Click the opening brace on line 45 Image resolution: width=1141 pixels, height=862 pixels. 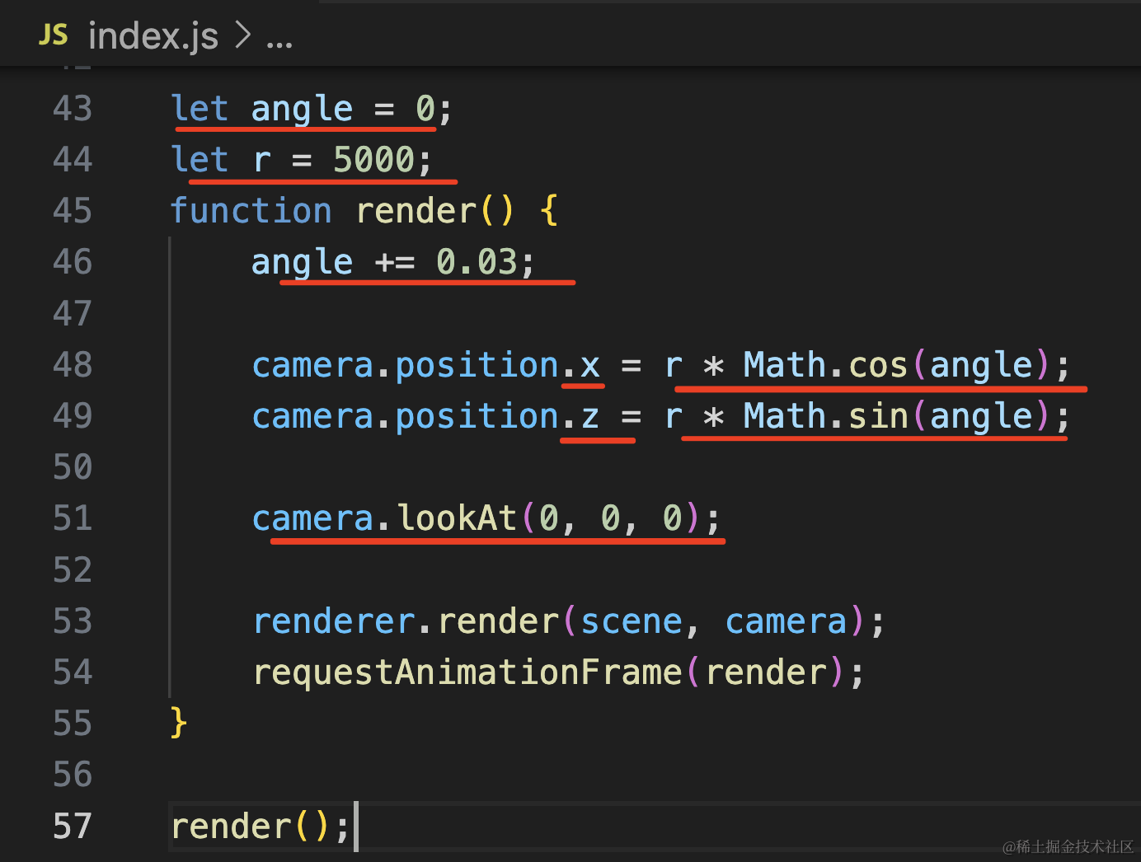pos(549,210)
